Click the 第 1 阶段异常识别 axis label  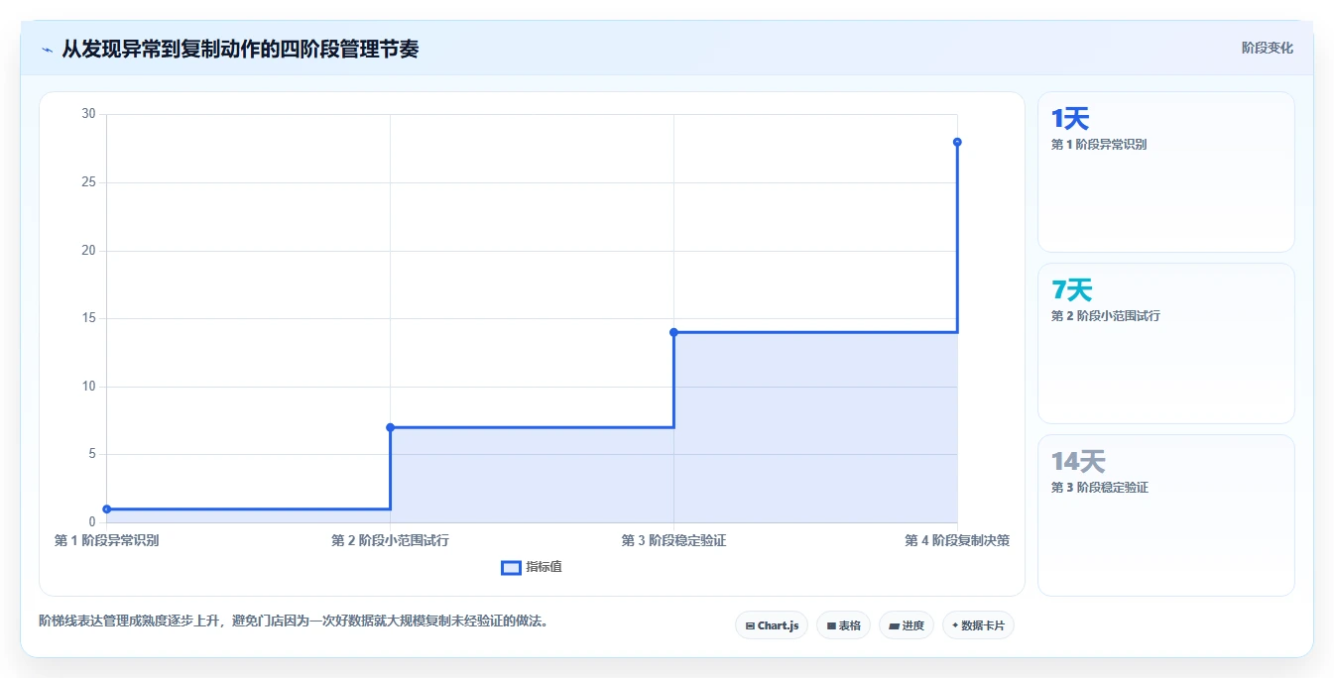pyautogui.click(x=106, y=540)
